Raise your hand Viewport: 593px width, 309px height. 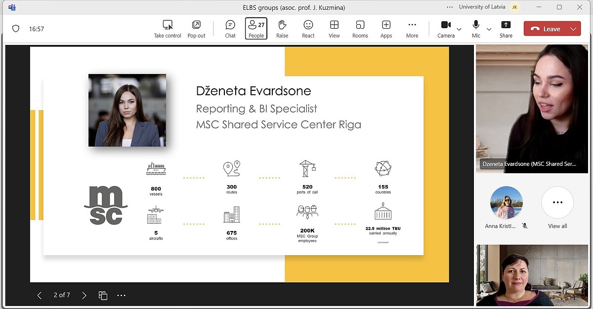[x=282, y=29]
